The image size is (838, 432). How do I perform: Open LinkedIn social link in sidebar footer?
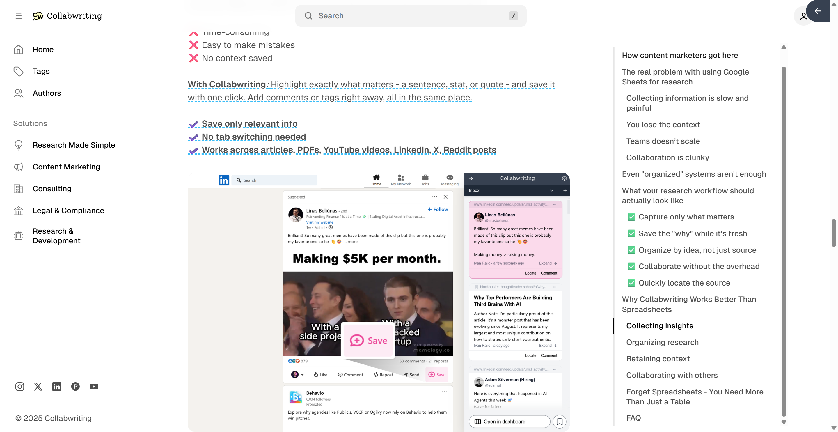57,386
